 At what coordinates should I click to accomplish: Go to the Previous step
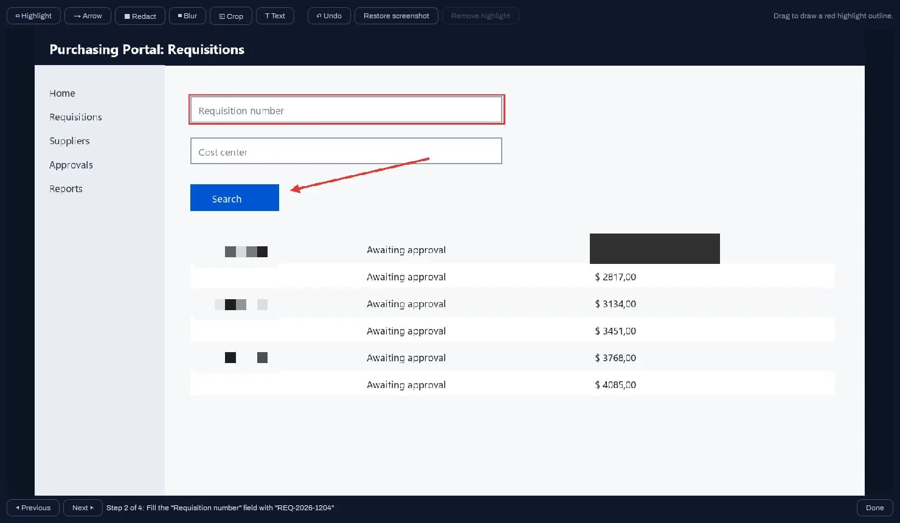click(33, 508)
